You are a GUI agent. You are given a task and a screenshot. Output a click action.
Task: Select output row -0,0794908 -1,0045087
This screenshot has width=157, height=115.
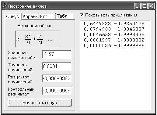click(x=113, y=29)
